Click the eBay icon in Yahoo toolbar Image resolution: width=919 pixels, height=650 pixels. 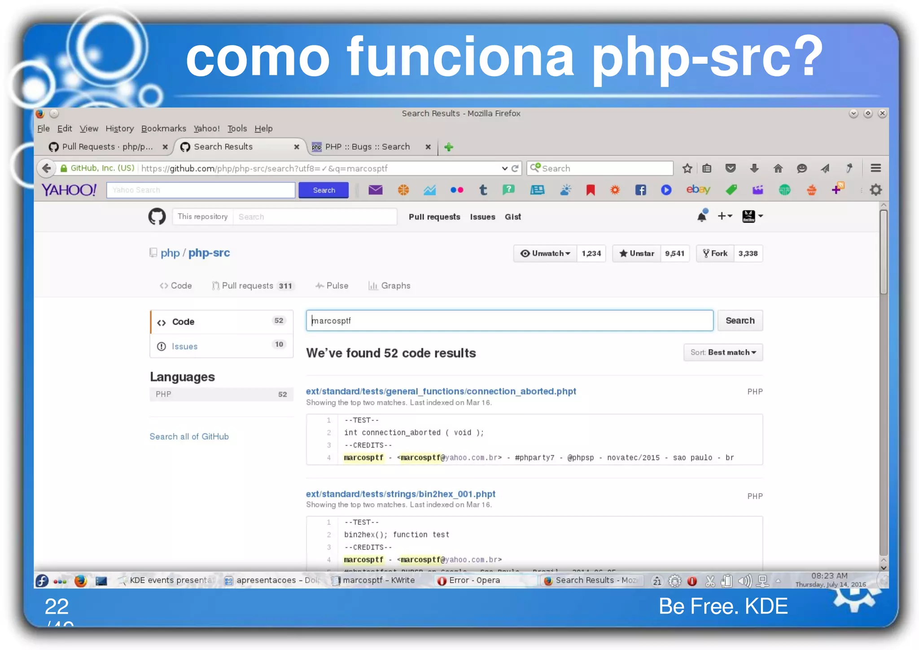point(698,189)
